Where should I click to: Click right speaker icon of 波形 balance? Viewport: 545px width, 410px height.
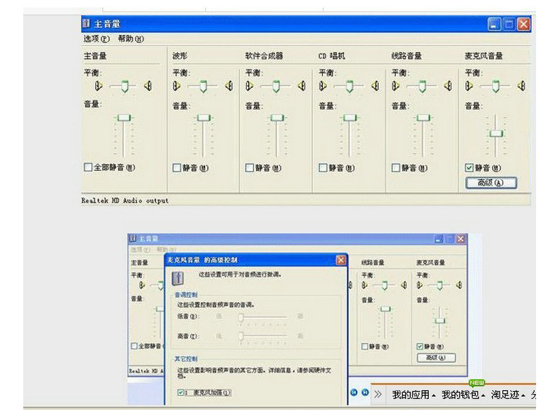(x=228, y=85)
